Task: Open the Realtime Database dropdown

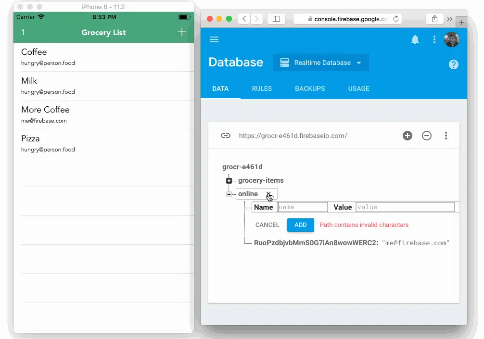Action: click(321, 63)
